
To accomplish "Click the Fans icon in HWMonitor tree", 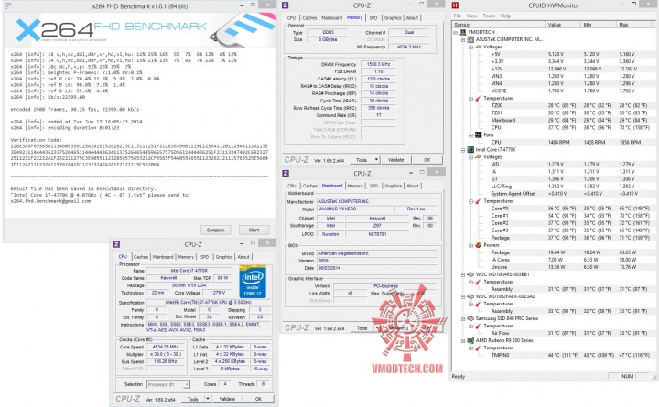I will tap(478, 134).
